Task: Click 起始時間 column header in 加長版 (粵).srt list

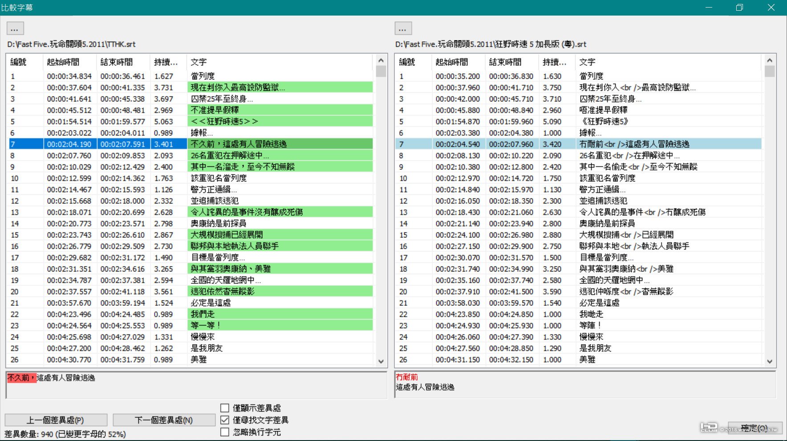Action: [x=458, y=62]
